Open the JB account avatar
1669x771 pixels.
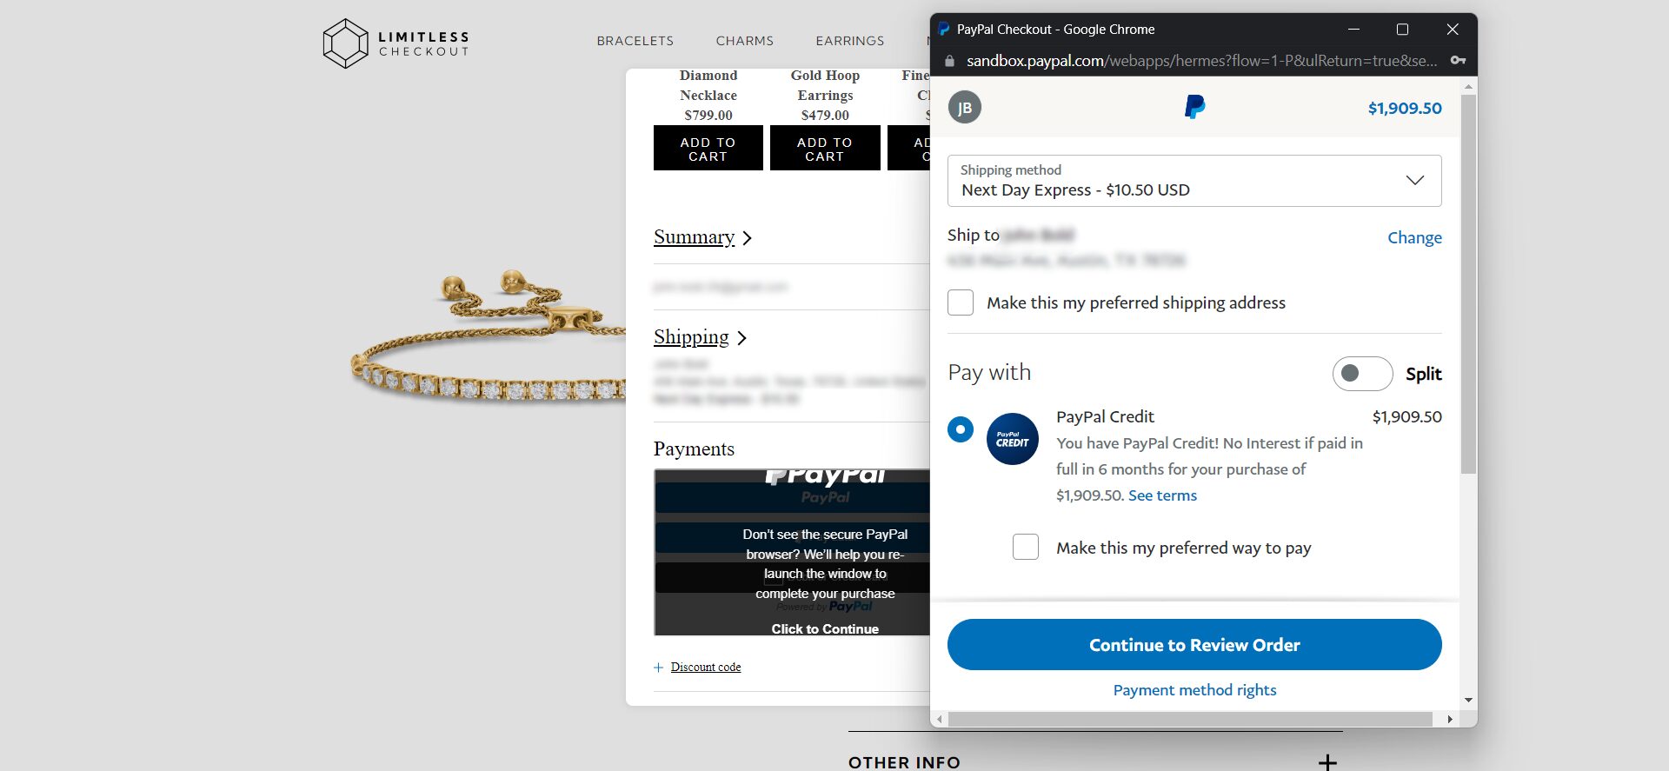coord(964,108)
